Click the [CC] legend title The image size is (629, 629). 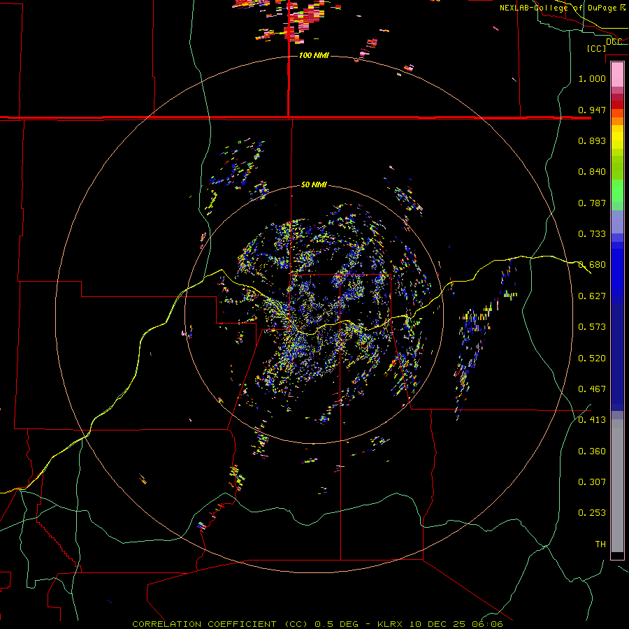tap(596, 48)
